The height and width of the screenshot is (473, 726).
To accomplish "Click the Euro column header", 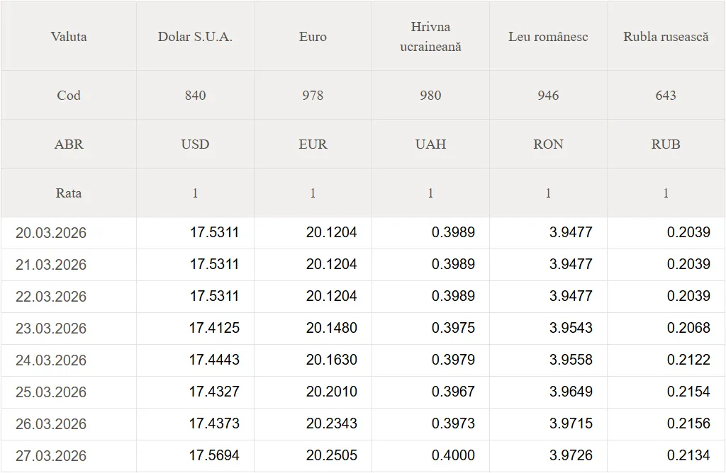I will pyautogui.click(x=313, y=37).
